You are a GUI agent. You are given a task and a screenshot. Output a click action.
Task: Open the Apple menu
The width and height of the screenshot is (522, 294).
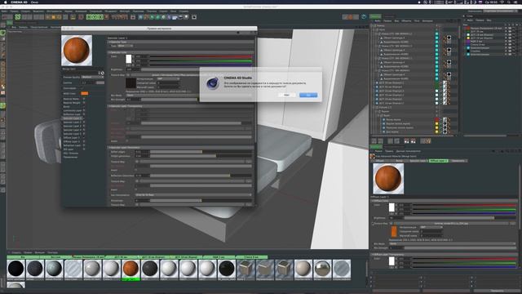[6, 2]
